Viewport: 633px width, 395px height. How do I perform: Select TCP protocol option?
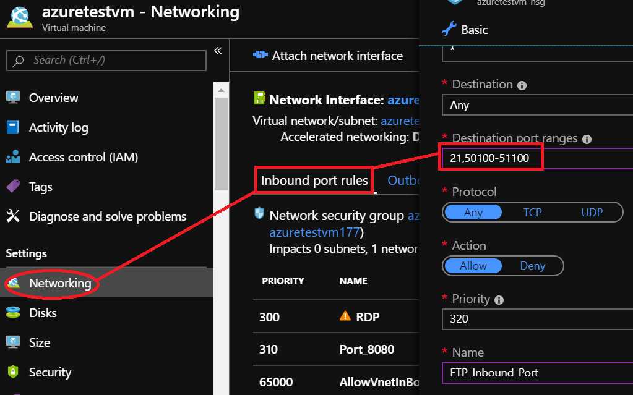pyautogui.click(x=532, y=212)
